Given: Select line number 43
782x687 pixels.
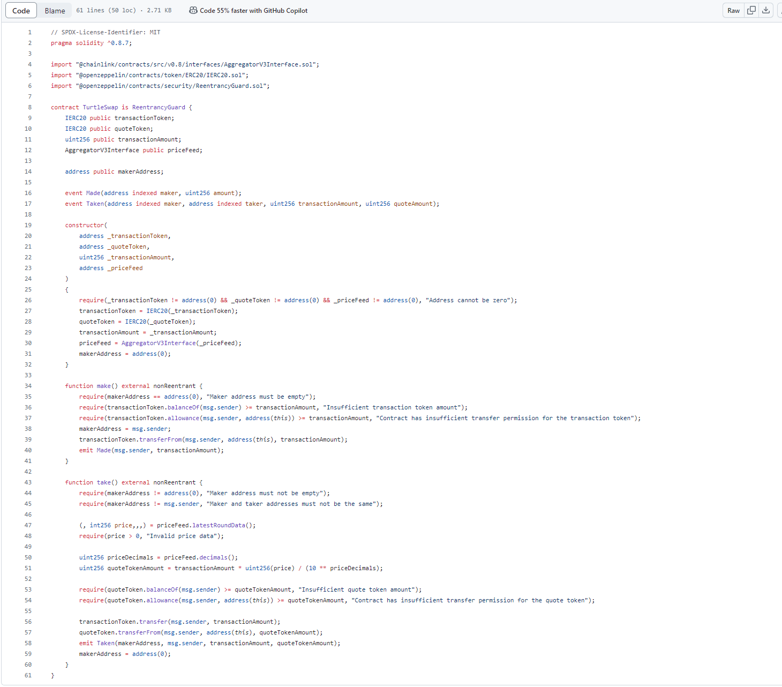Looking at the screenshot, I should [x=28, y=482].
